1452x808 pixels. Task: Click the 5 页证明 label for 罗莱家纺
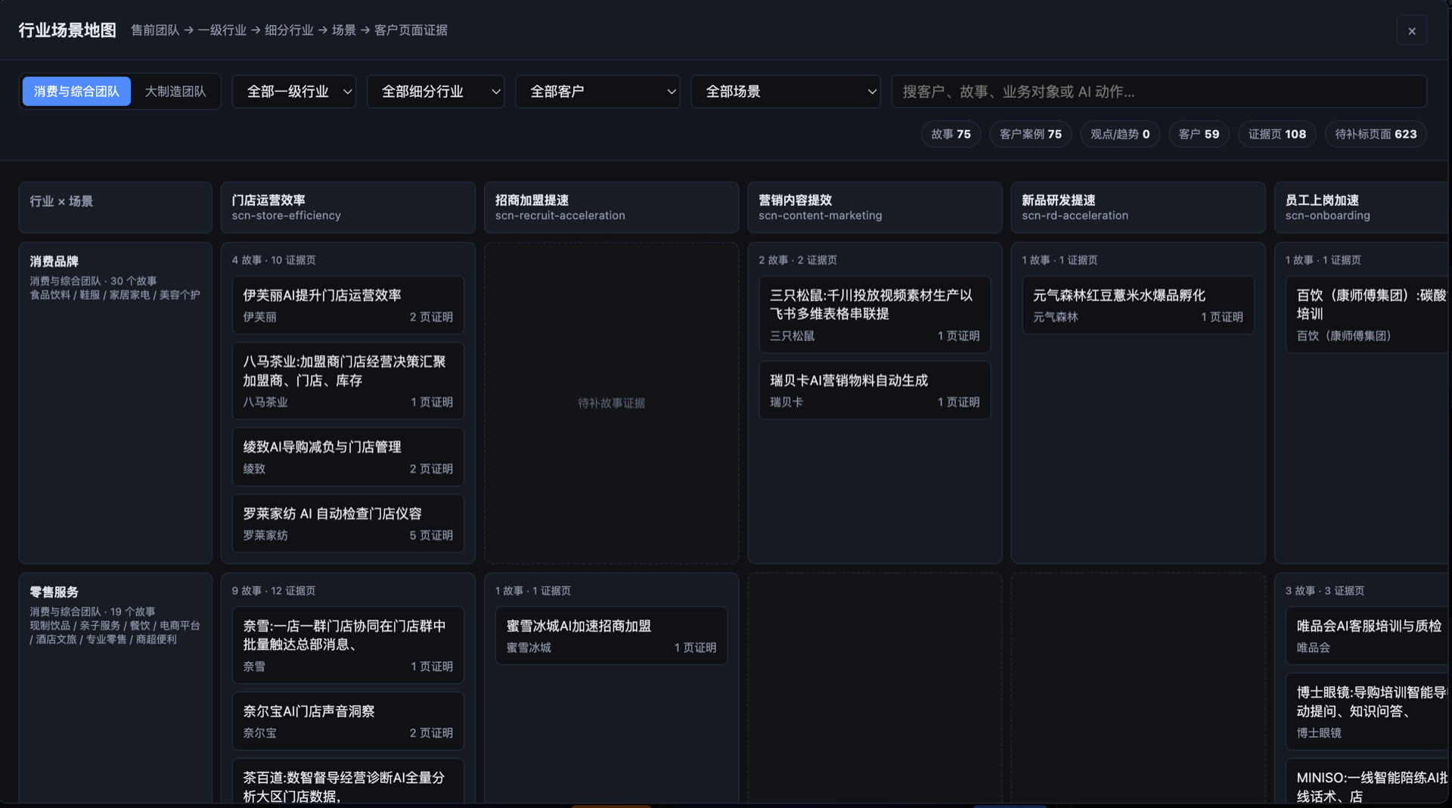coord(431,536)
